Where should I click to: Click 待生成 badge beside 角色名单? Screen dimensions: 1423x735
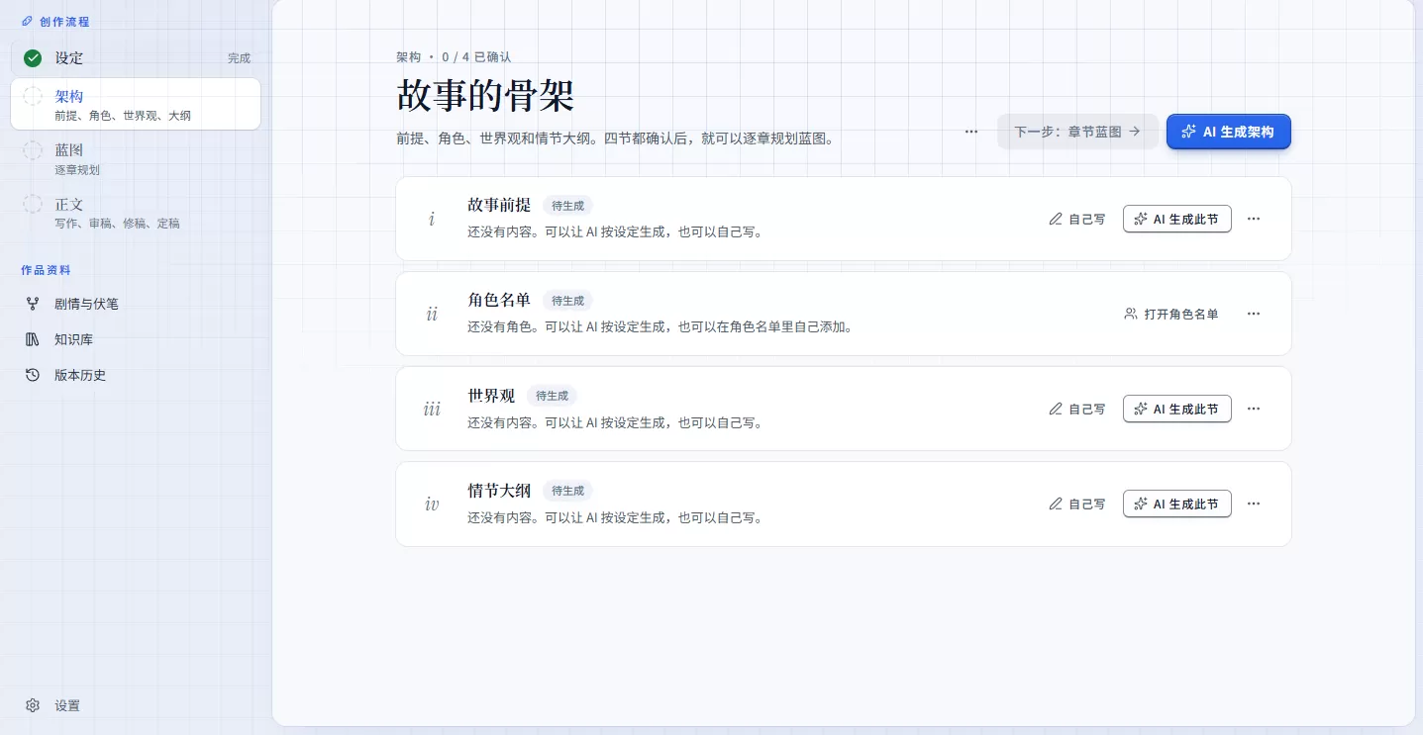tap(567, 301)
